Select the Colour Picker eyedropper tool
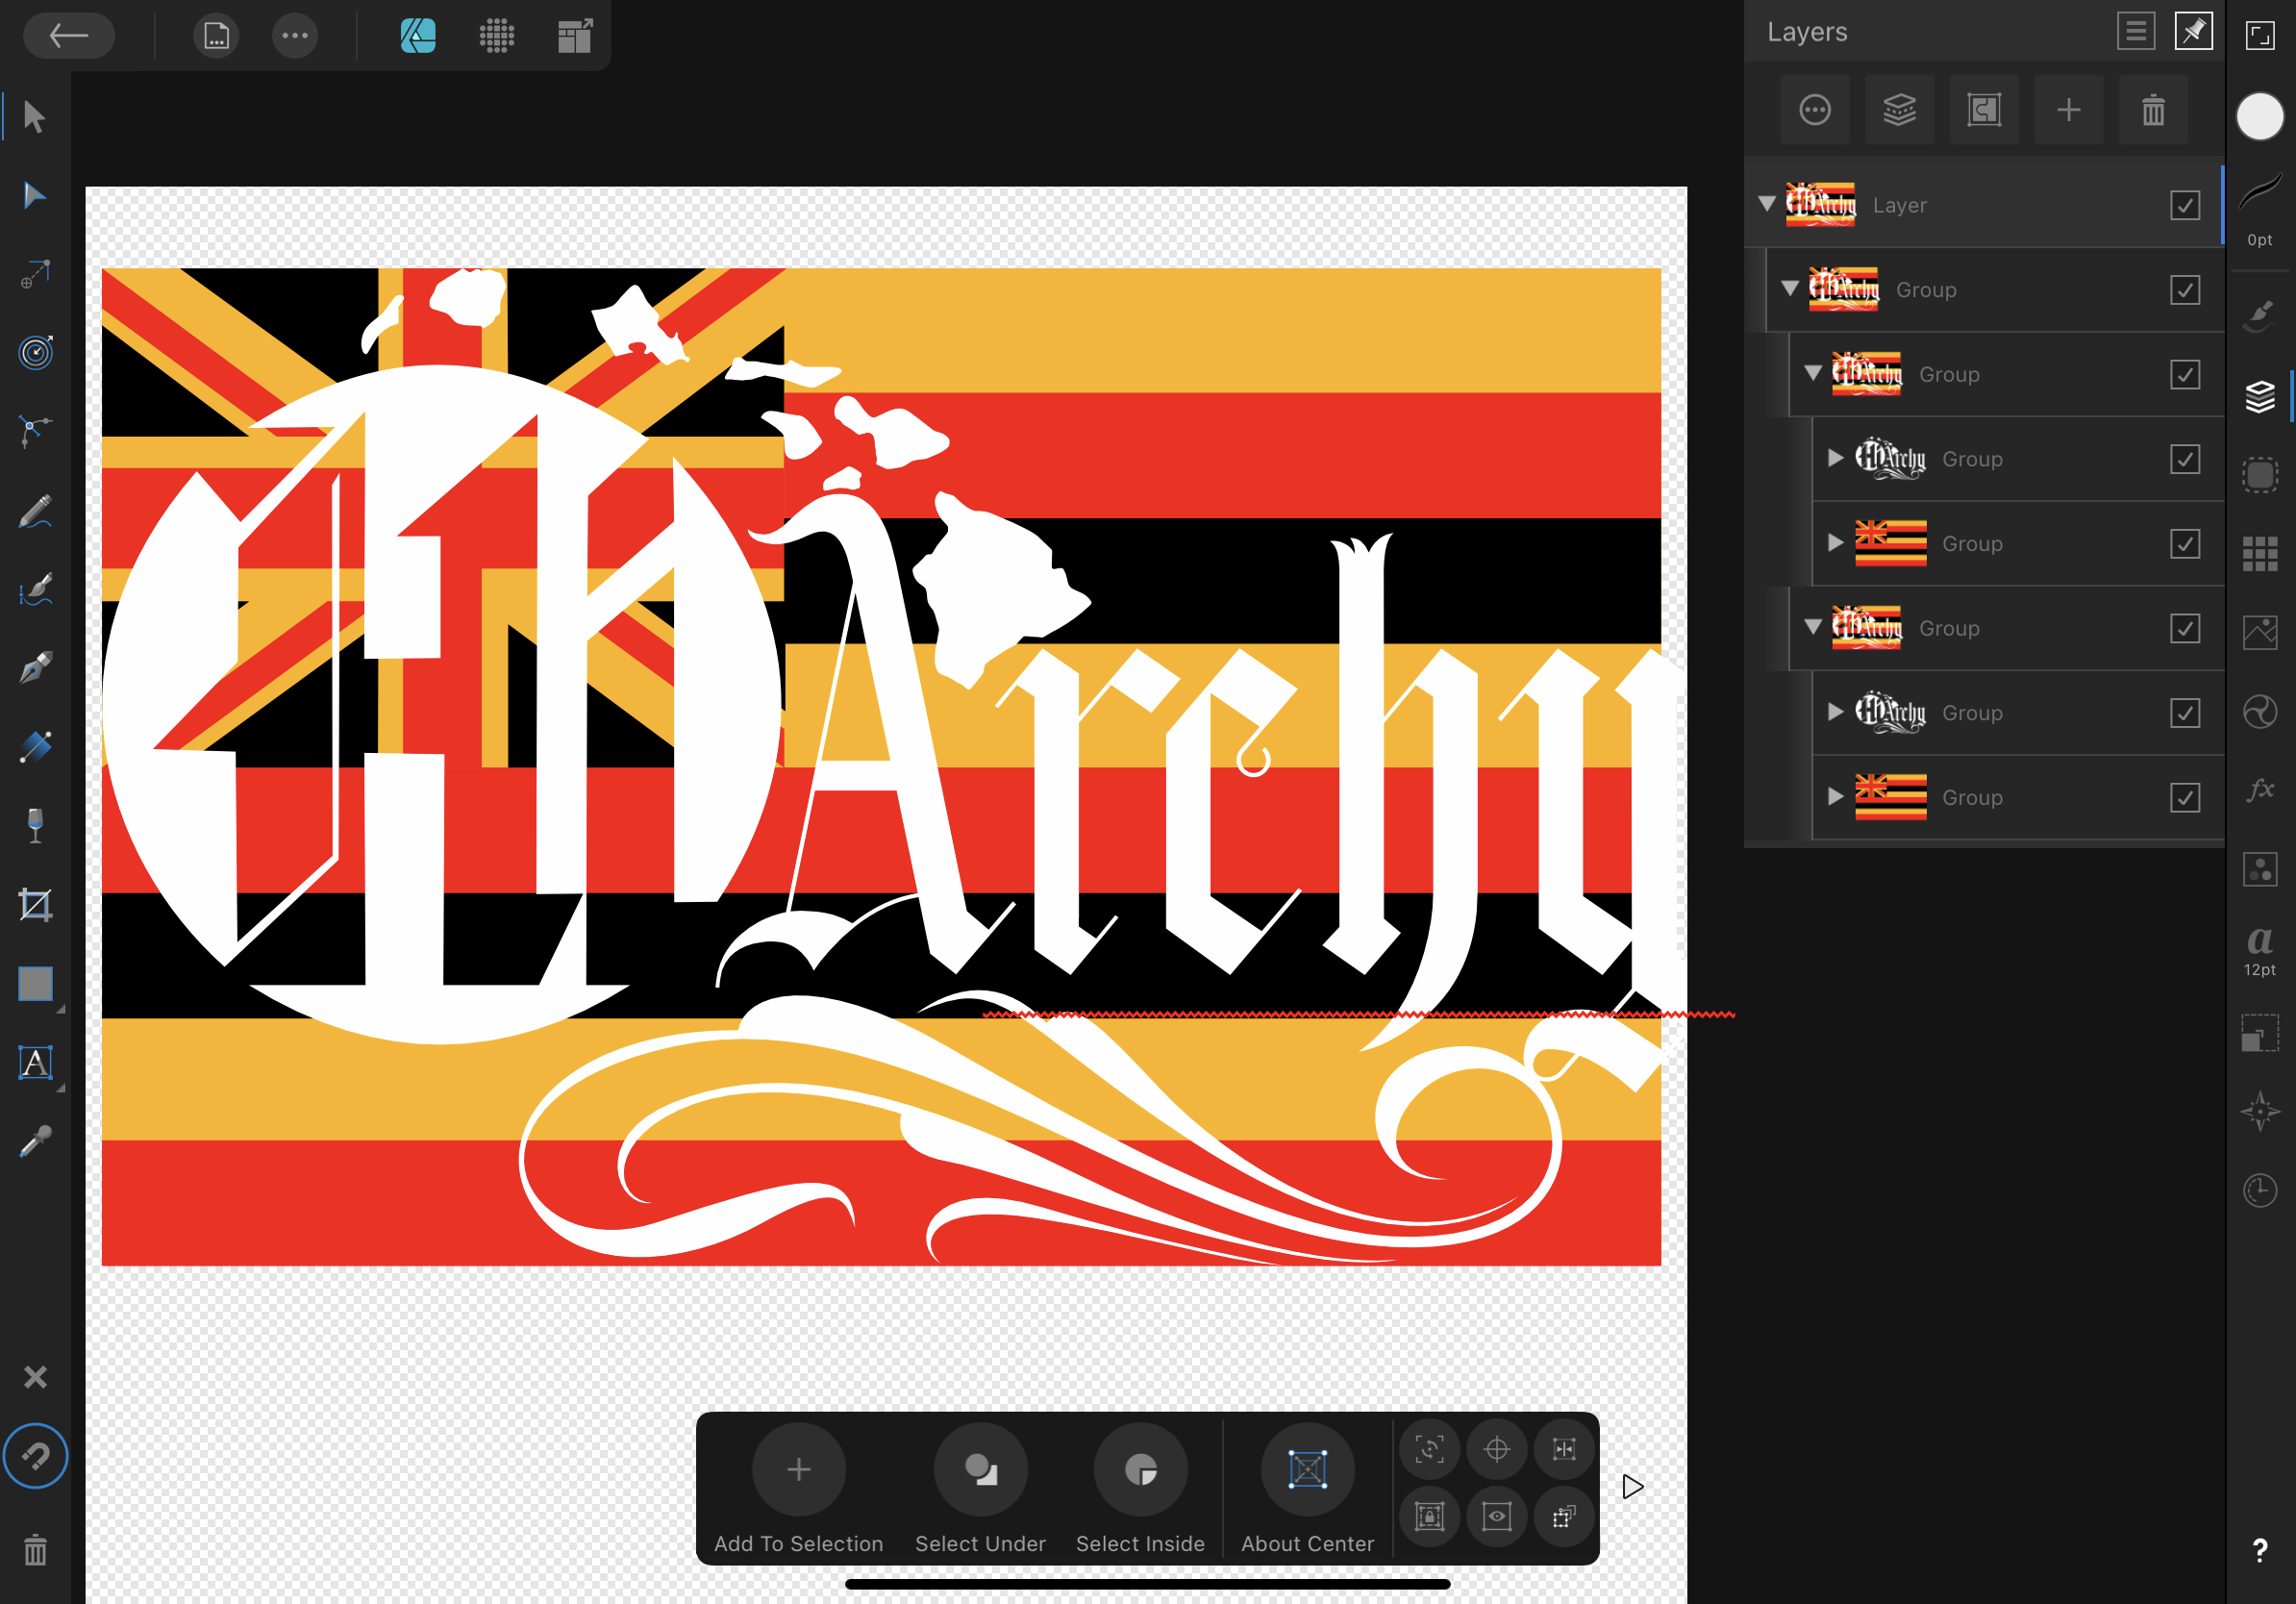 click(x=35, y=1141)
